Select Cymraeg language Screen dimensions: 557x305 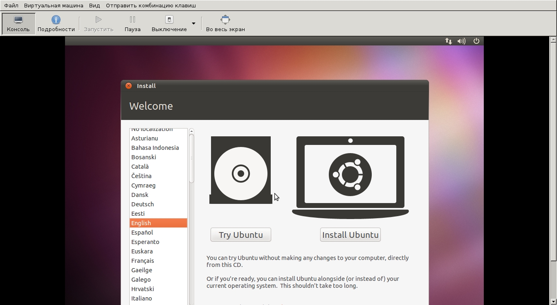pyautogui.click(x=158, y=185)
